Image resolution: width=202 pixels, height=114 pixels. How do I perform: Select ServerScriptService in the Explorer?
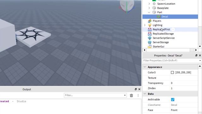click(x=163, y=38)
